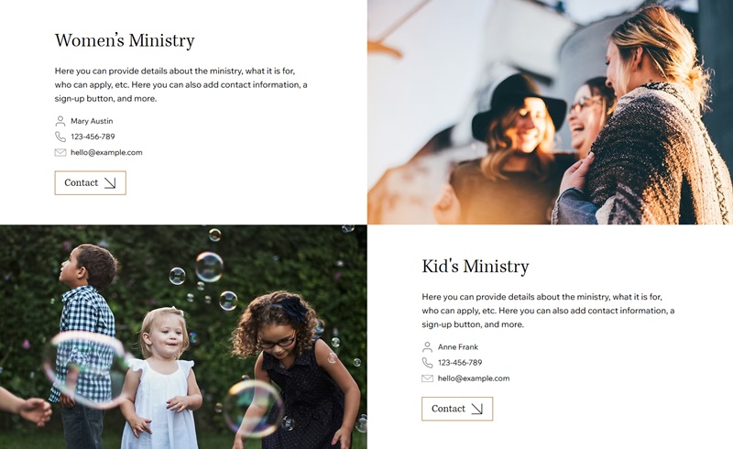The image size is (733, 449).
Task: Open the Kid's Ministry Contact button
Action: click(x=457, y=409)
